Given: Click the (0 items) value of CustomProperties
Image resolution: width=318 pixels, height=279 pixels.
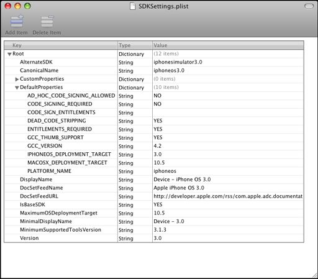Looking at the screenshot, I should [x=165, y=79].
